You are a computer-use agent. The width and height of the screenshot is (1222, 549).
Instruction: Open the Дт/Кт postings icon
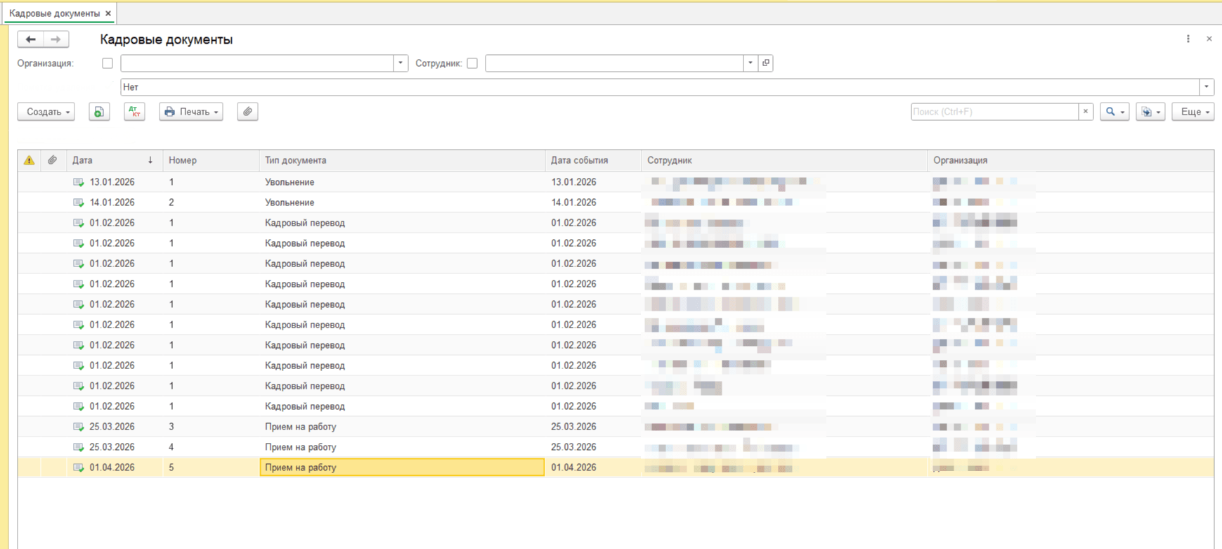[x=134, y=112]
